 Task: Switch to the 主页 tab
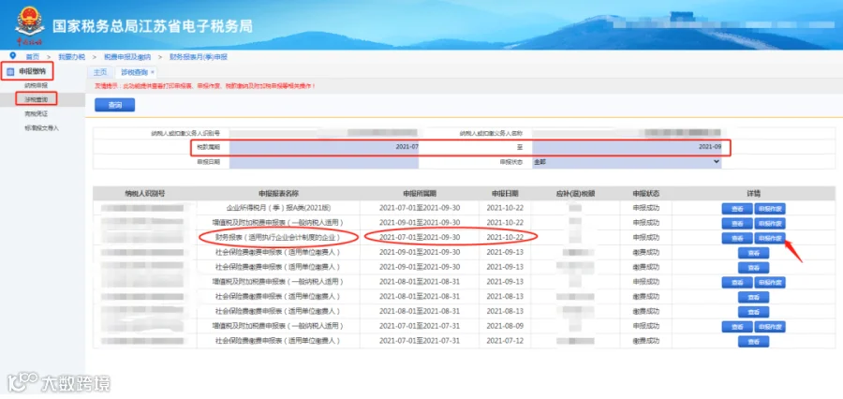(x=99, y=72)
